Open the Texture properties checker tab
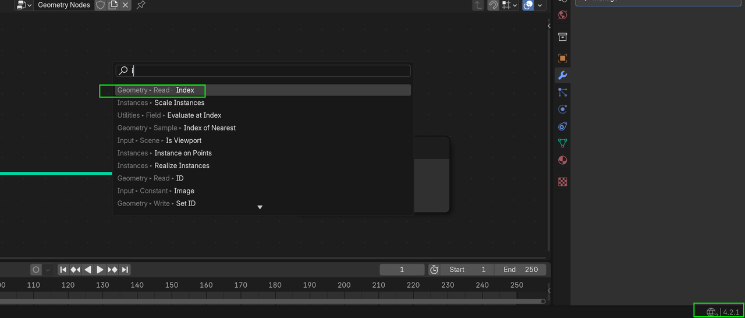745x318 pixels. pyautogui.click(x=562, y=182)
